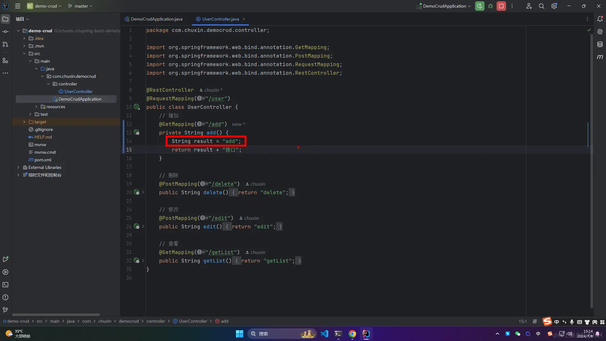Expand External Libraries node
This screenshot has height=341, width=606.
tap(18, 167)
